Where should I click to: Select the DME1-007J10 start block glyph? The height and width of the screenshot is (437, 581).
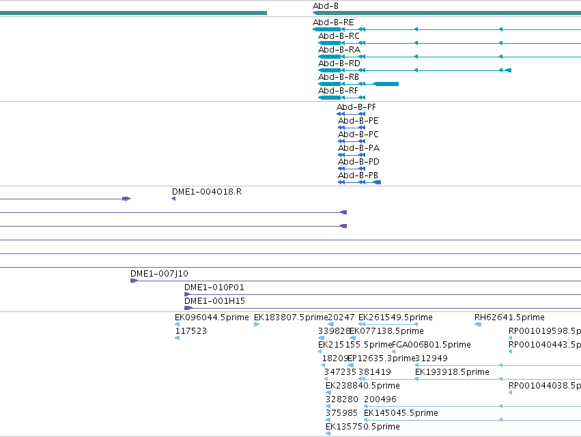(x=134, y=281)
